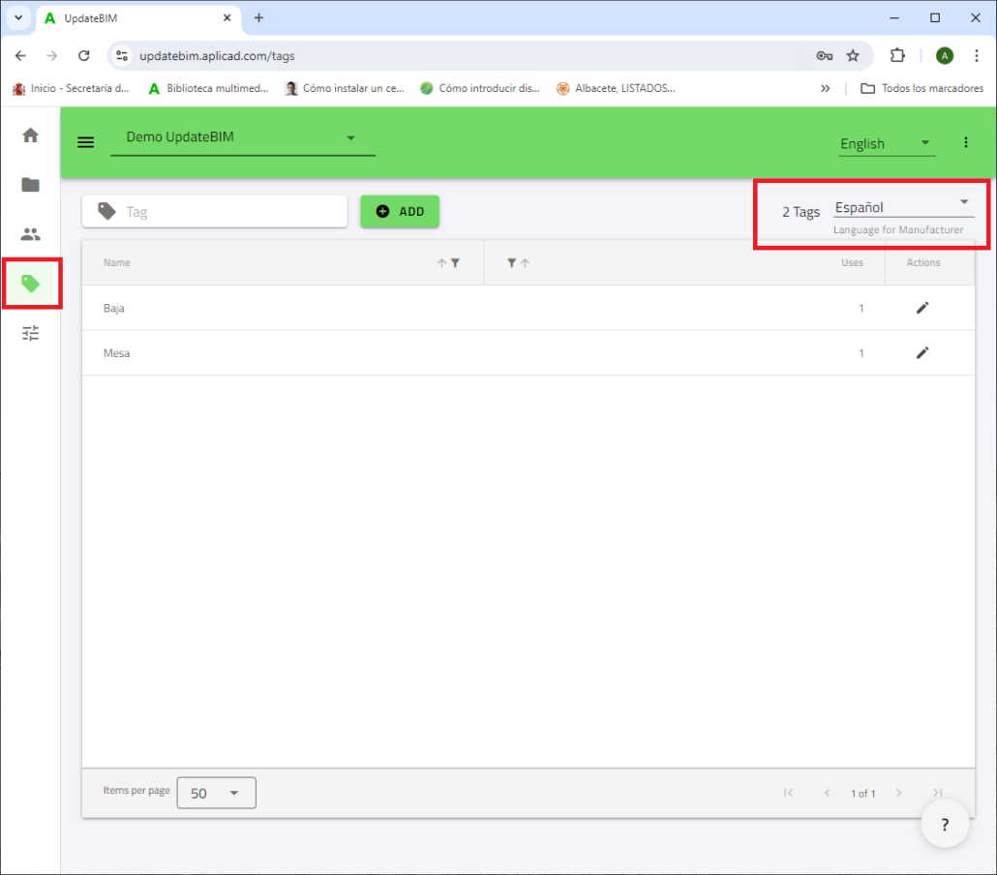997x875 pixels.
Task: Open a new browser tab
Action: coord(258,17)
